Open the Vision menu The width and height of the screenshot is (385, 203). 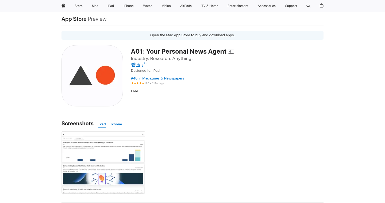(x=166, y=6)
